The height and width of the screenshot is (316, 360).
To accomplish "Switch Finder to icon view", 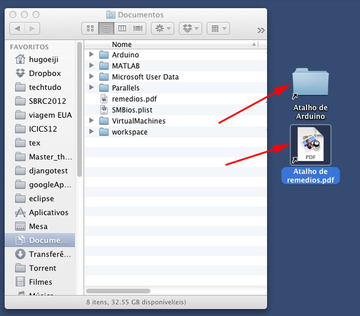I will (90, 28).
